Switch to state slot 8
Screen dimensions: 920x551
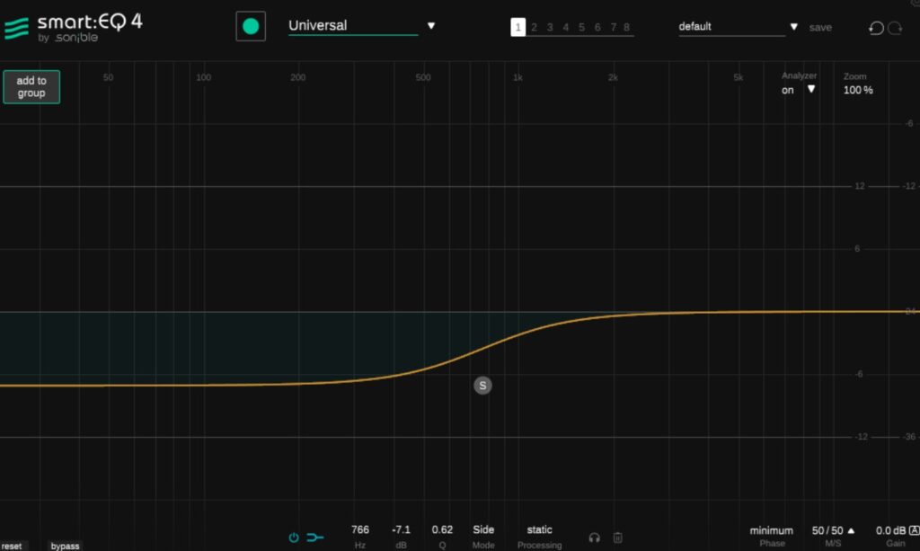626,28
